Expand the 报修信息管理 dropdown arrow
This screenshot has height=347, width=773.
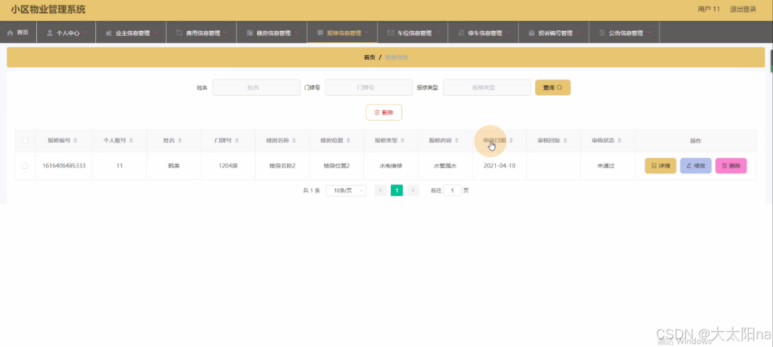coord(367,33)
